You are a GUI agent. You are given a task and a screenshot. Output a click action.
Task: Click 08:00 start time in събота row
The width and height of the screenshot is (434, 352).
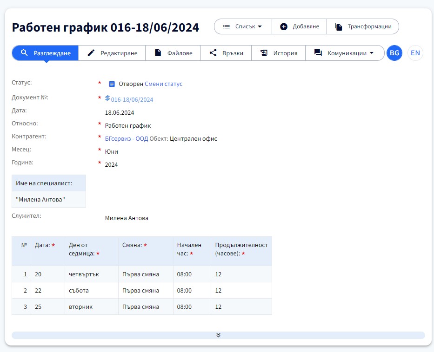pyautogui.click(x=192, y=291)
